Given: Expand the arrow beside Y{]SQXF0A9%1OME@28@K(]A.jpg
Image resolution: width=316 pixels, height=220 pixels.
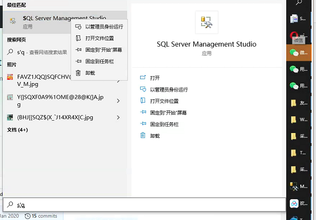Looking at the screenshot, I should point(119,100).
